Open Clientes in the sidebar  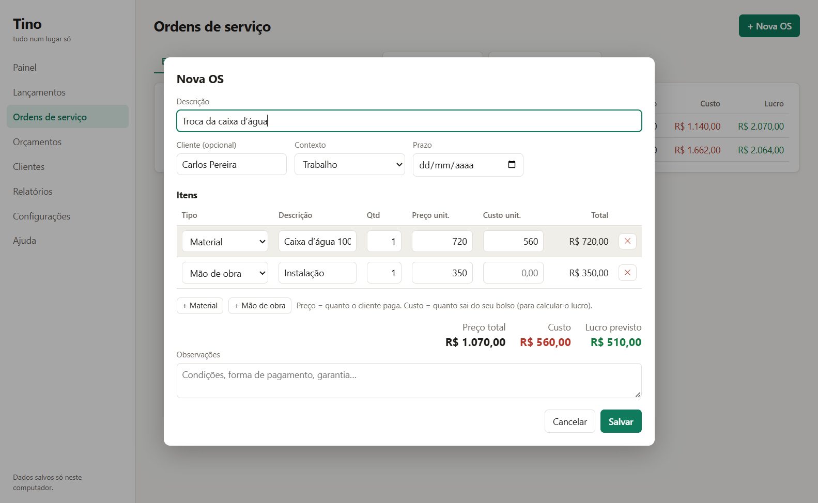(x=68, y=167)
